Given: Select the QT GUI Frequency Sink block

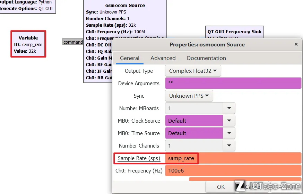Looking at the screenshot, I should (234, 32).
